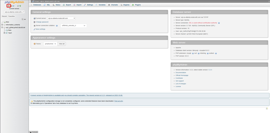The width and height of the screenshot is (270, 133).
Task: Click help icon next to Server connection collation
Action: (57, 26)
